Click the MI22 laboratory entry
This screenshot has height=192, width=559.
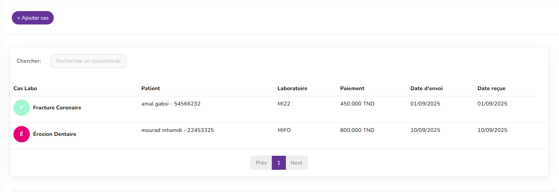pos(284,104)
